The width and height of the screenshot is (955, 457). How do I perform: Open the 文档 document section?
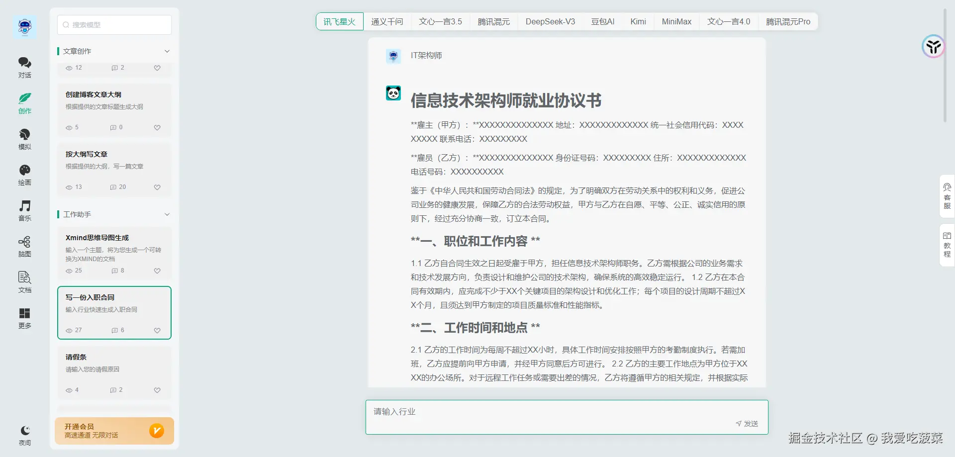(x=25, y=282)
